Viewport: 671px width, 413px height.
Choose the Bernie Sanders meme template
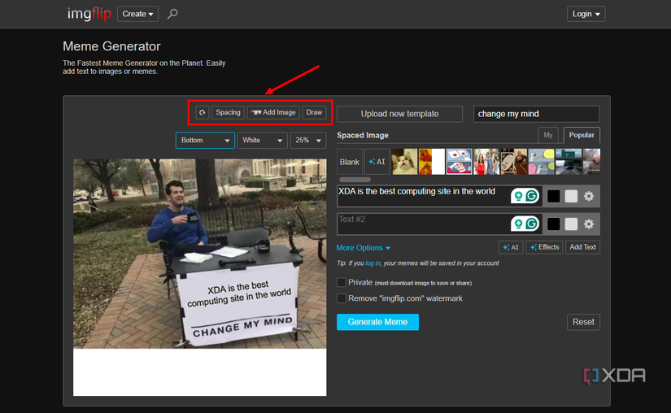592,162
